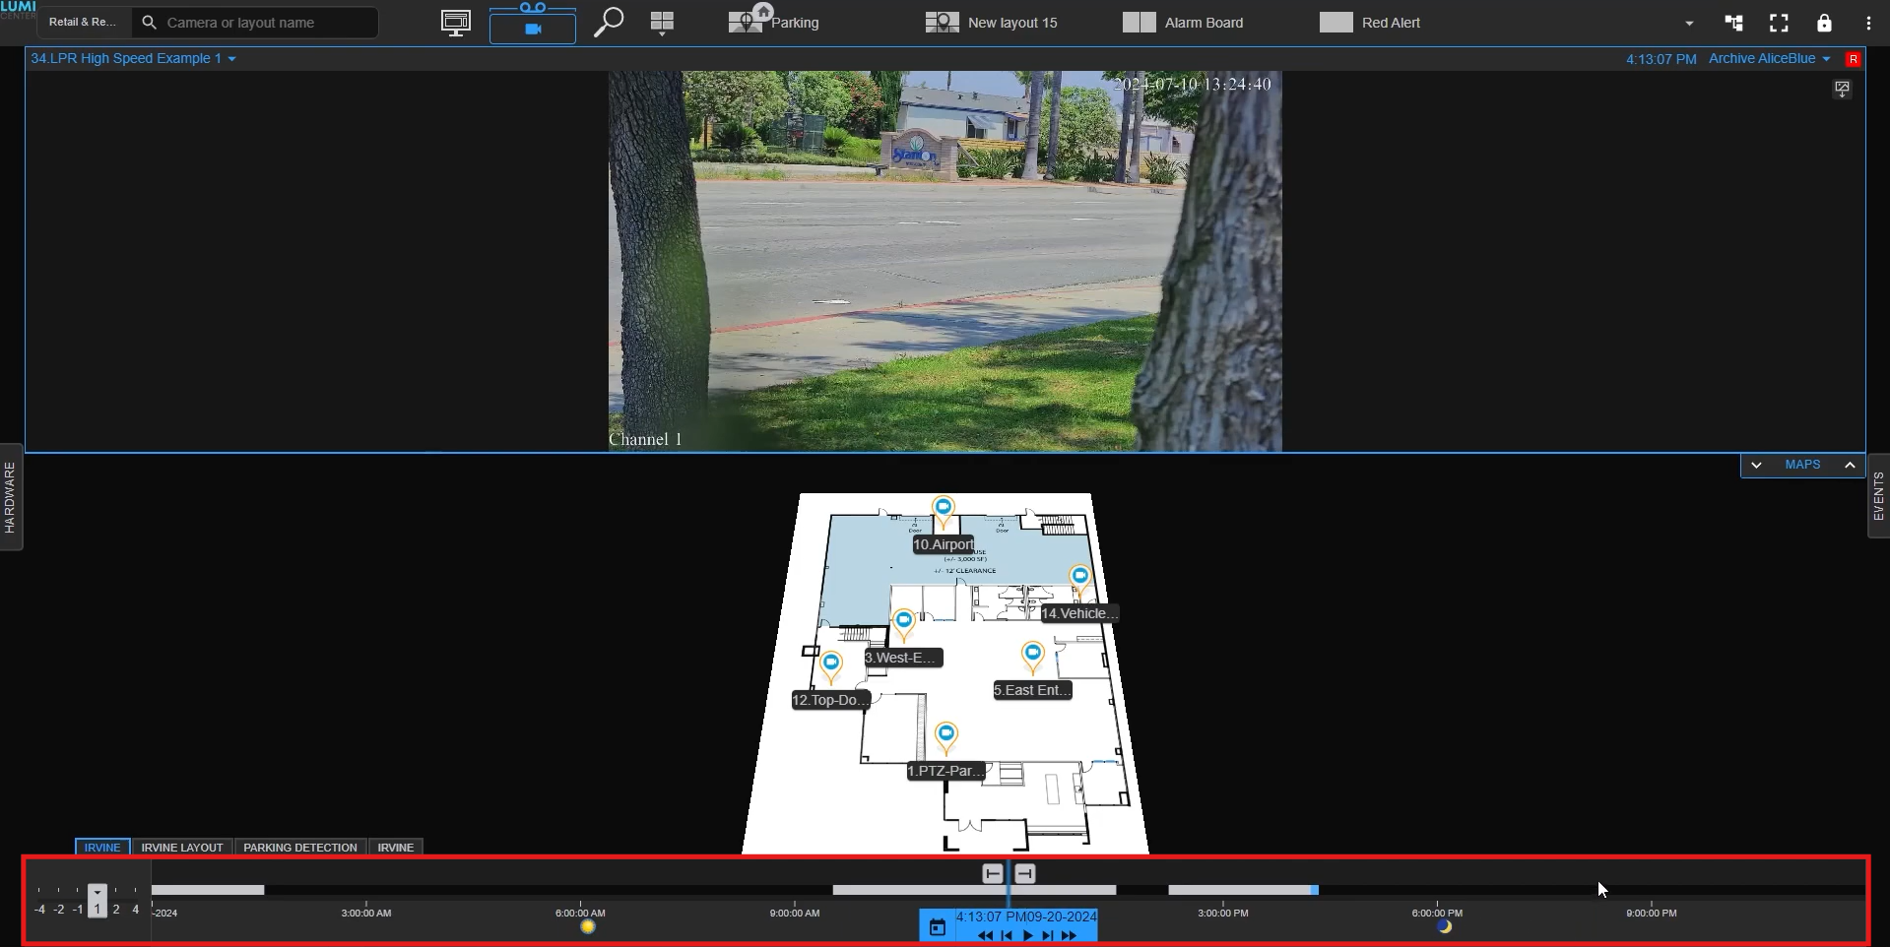Image resolution: width=1890 pixels, height=947 pixels.
Task: Click the 10.Airport camera pin on map
Action: tap(944, 509)
